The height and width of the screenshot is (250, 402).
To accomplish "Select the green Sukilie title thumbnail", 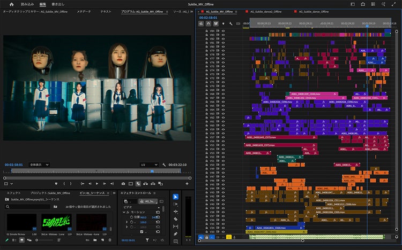I will click(56, 222).
